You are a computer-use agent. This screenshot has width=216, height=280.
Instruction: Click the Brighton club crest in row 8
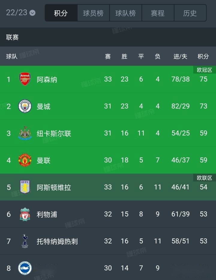25,268
